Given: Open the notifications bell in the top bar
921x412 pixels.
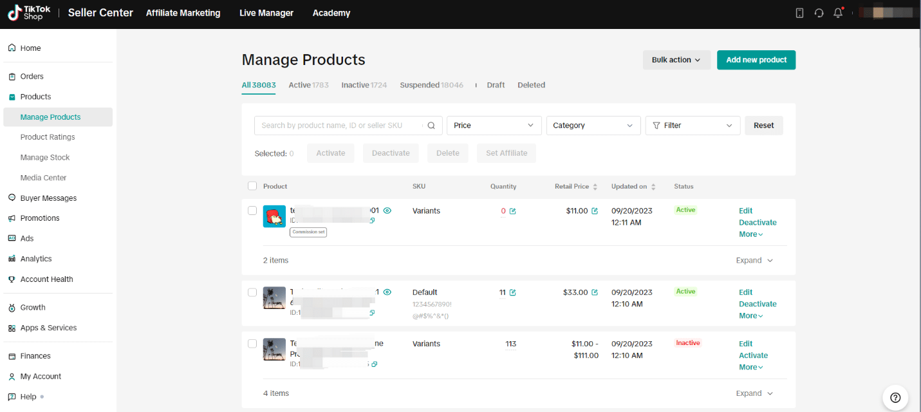Looking at the screenshot, I should (x=838, y=12).
